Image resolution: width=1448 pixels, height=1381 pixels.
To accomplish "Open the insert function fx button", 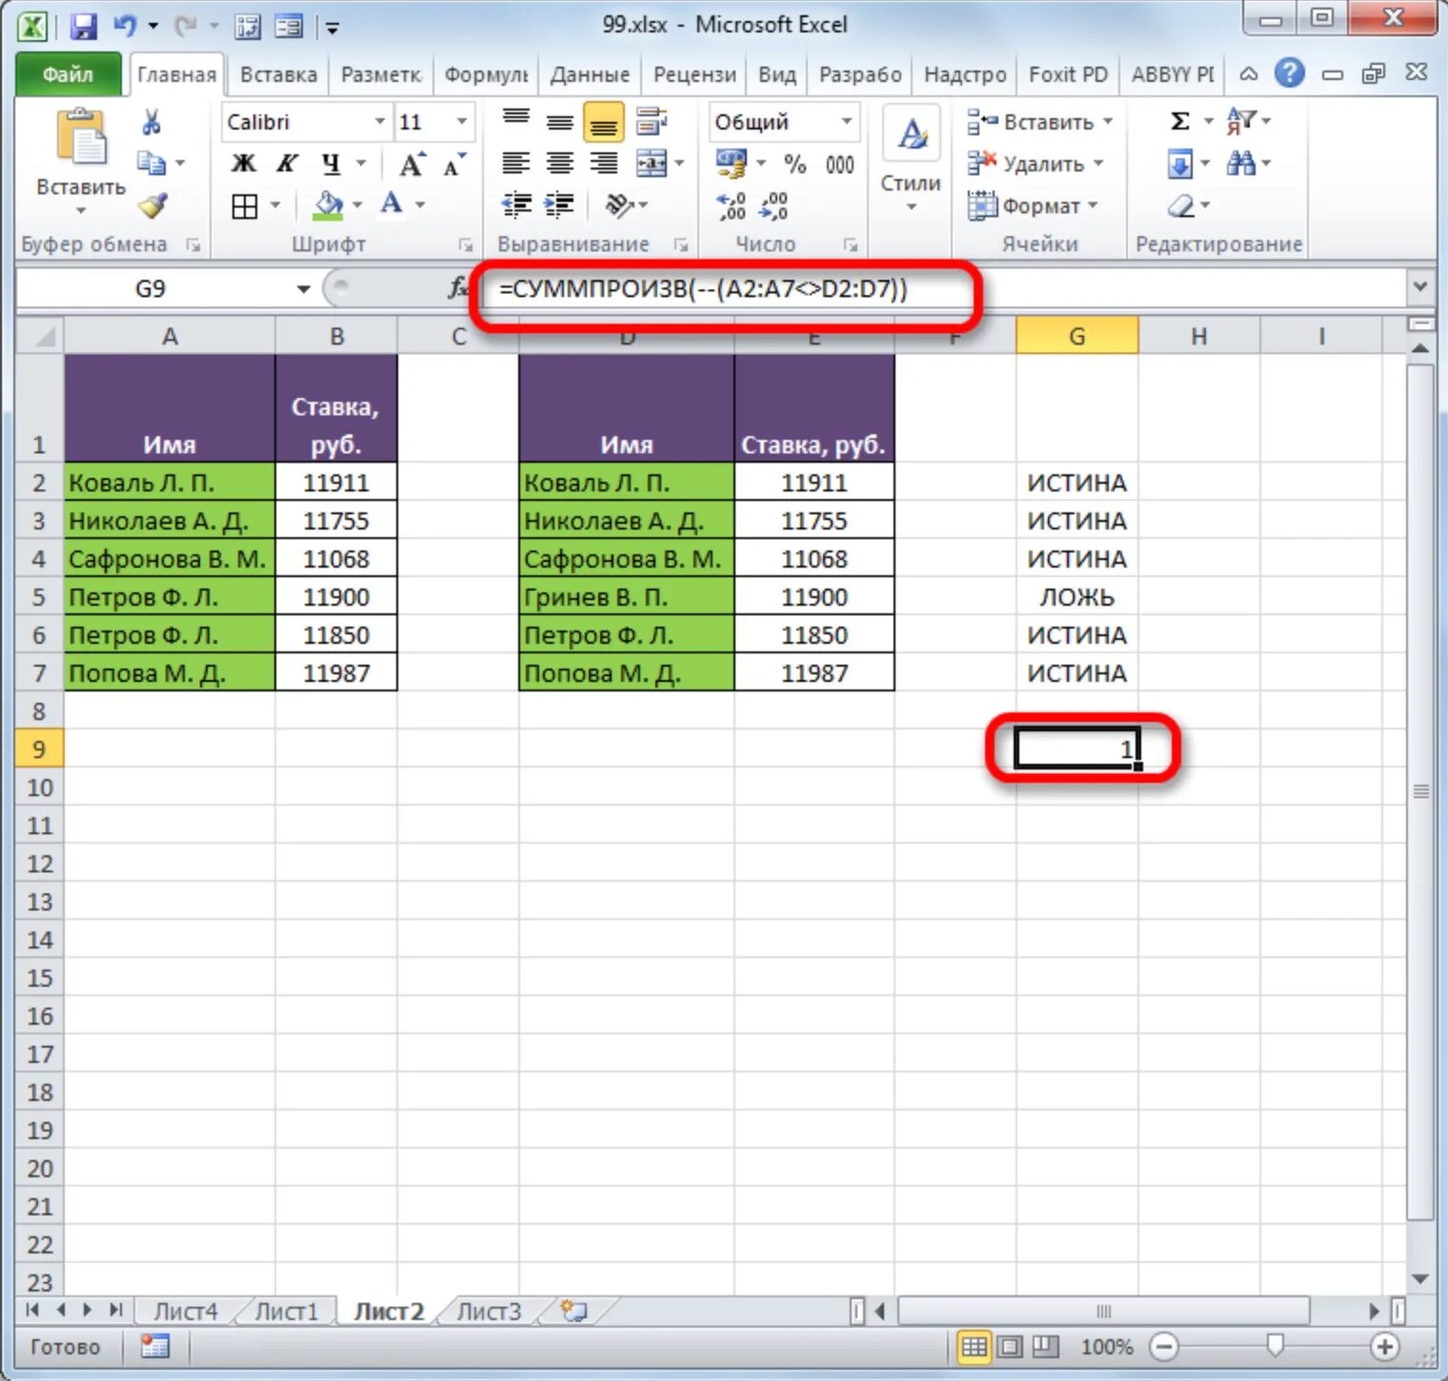I will (458, 287).
